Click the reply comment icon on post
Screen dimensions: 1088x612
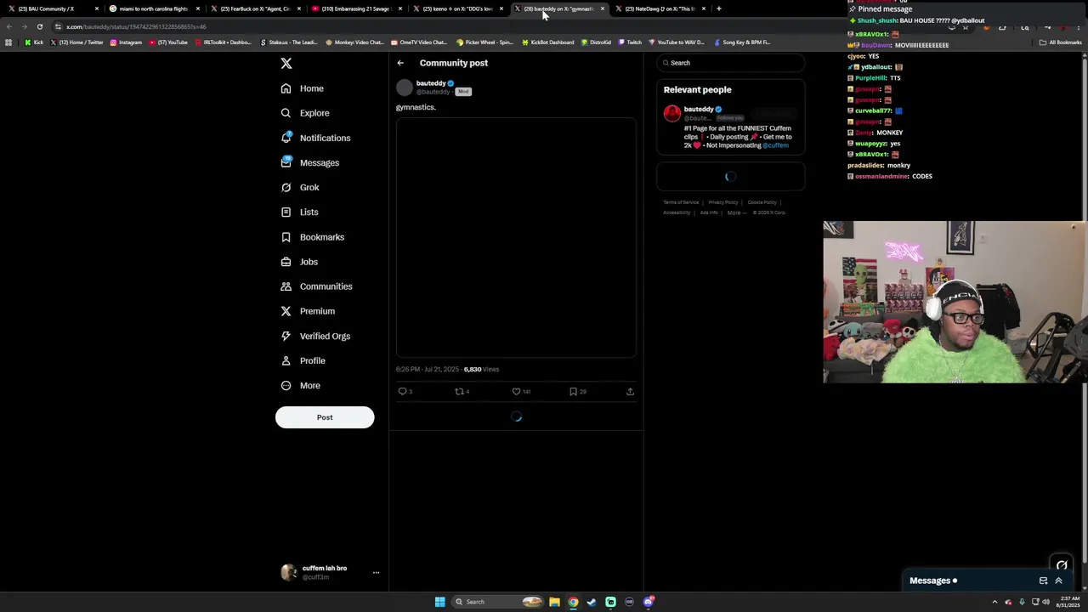pyautogui.click(x=403, y=391)
